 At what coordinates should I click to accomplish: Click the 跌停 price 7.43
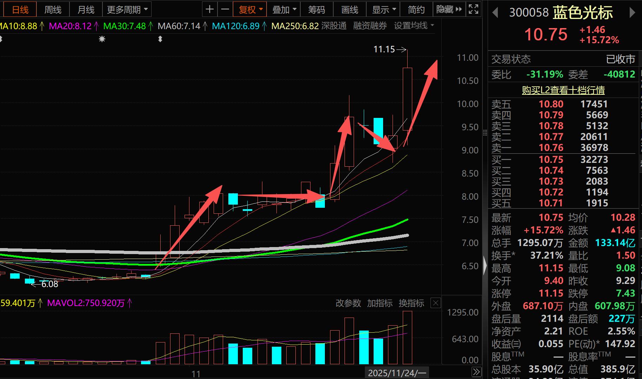click(626, 293)
